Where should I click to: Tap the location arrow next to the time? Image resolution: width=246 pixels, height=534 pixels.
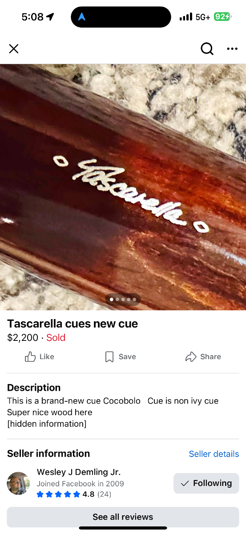coord(50,17)
